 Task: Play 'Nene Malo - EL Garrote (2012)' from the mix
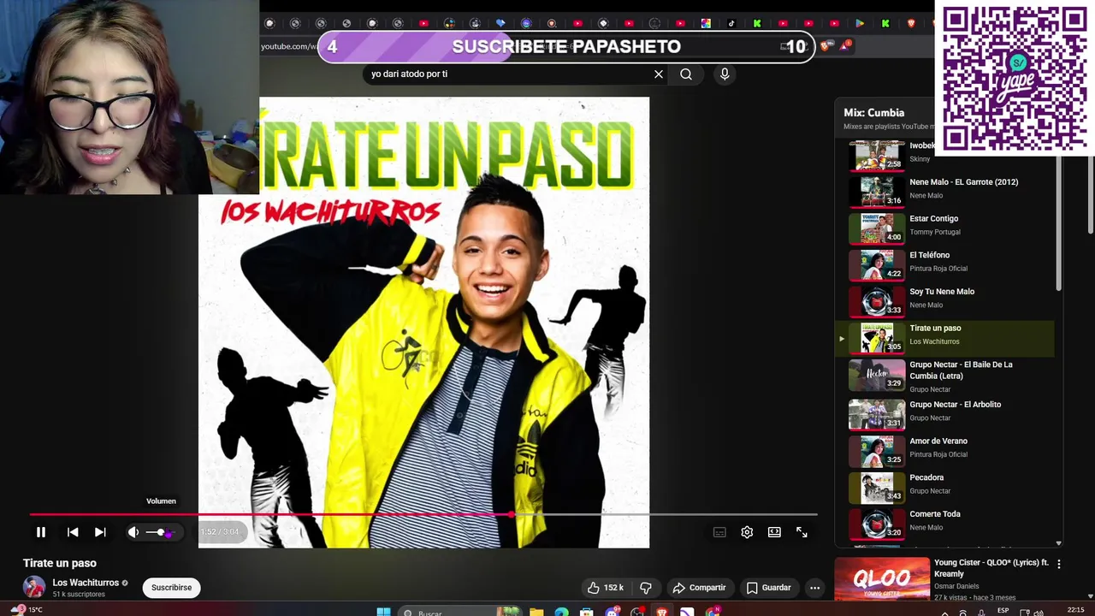pyautogui.click(x=944, y=191)
